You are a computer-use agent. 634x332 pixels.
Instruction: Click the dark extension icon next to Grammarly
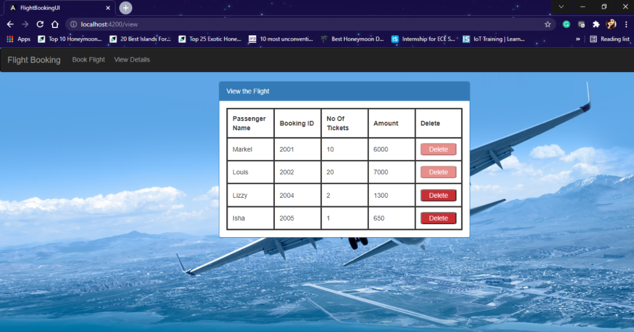pyautogui.click(x=581, y=25)
